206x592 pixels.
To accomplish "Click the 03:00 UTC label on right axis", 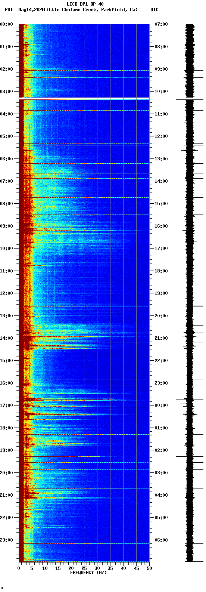I will [x=161, y=473].
